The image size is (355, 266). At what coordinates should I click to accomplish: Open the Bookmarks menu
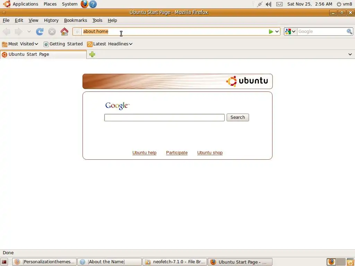[75, 20]
